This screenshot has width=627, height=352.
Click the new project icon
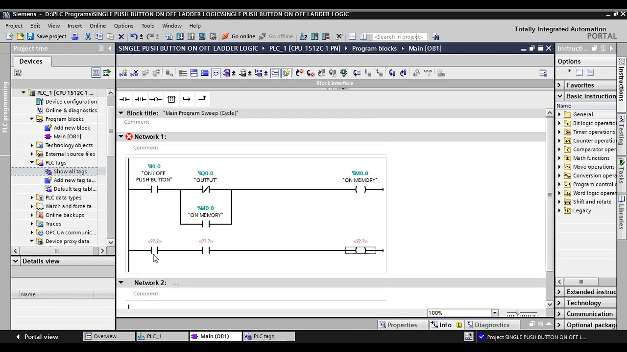(10, 36)
